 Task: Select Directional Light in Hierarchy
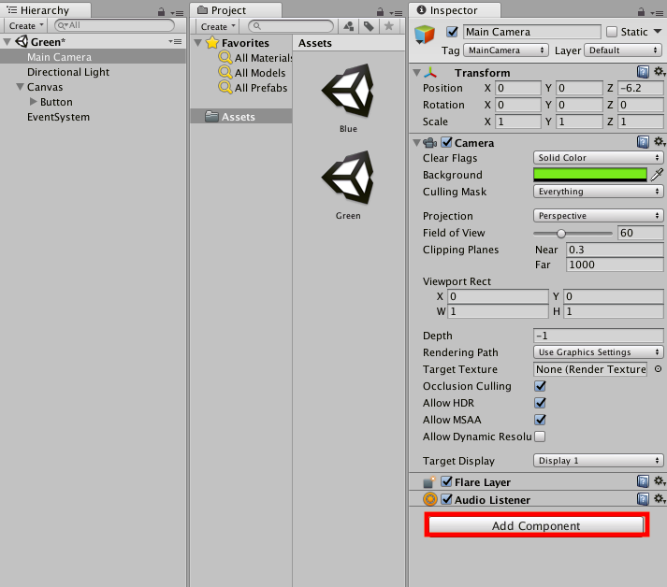[x=68, y=72]
